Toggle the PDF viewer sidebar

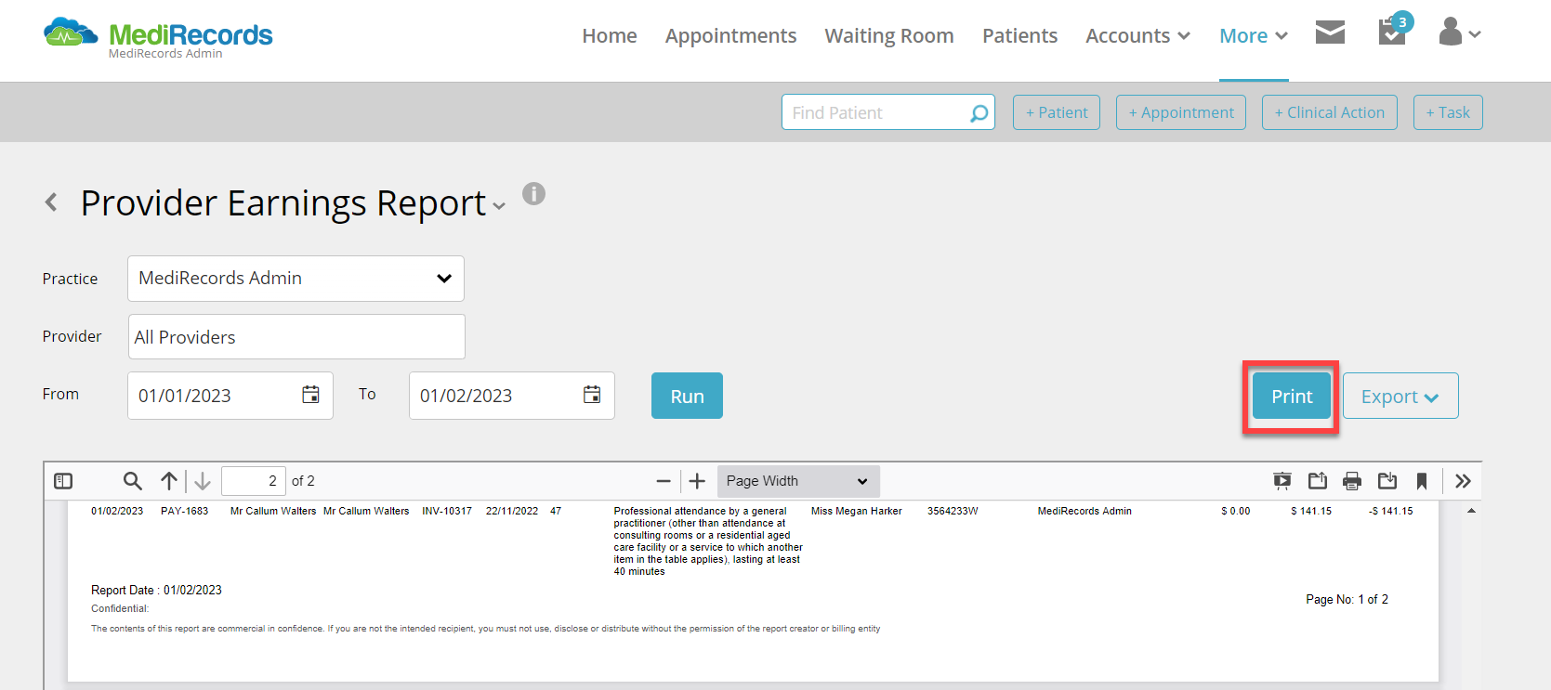[63, 481]
